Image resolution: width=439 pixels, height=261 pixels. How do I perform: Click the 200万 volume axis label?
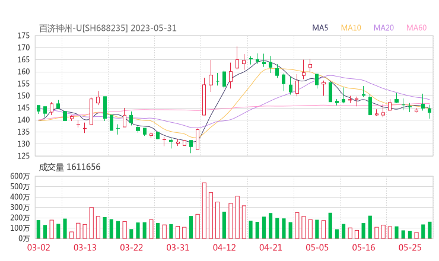(x=20, y=218)
